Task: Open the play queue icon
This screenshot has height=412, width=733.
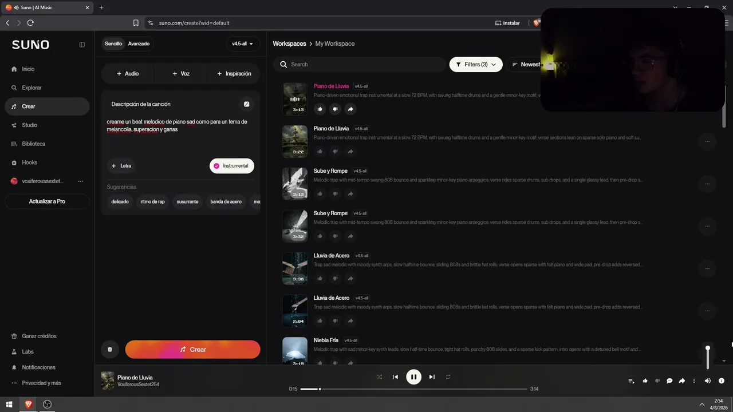Action: pyautogui.click(x=631, y=381)
